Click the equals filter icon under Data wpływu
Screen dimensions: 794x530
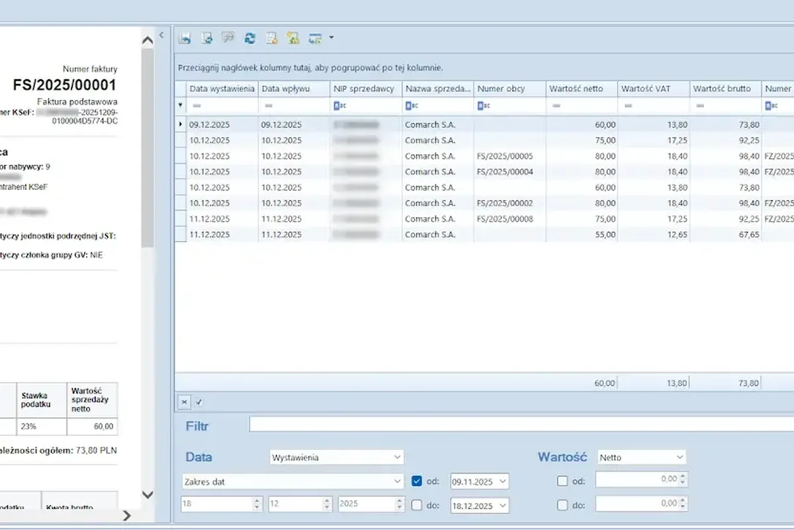click(x=269, y=105)
